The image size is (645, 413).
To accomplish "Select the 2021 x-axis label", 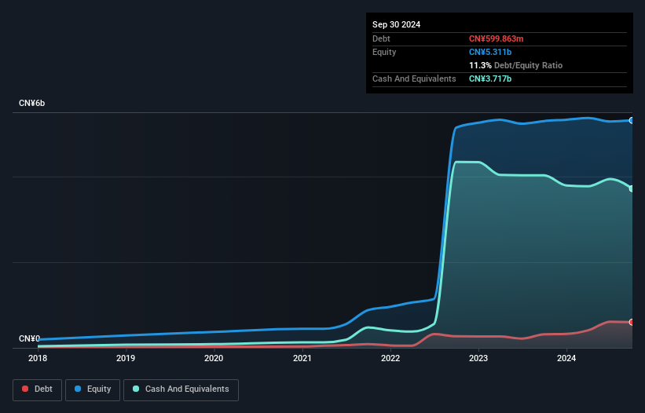I will (302, 358).
